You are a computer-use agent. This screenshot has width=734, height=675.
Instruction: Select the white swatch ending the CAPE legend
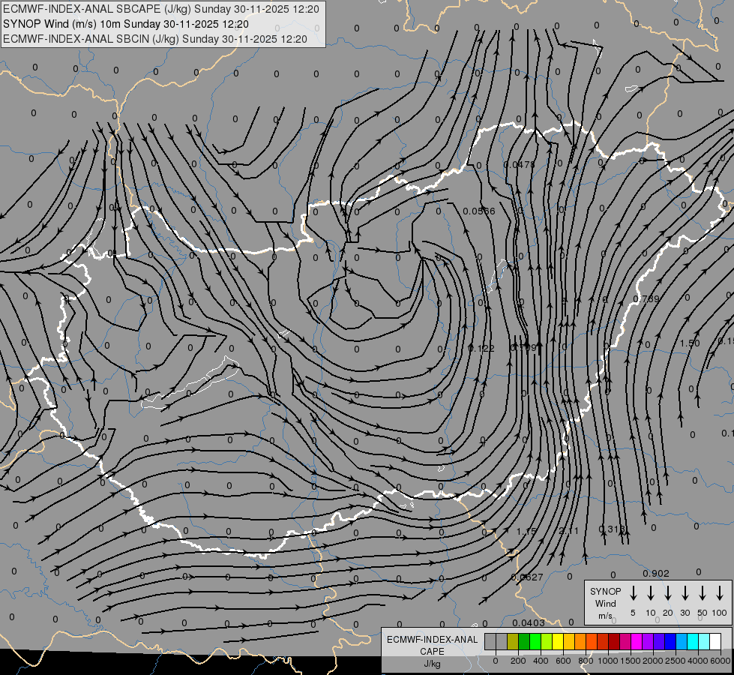click(715, 641)
